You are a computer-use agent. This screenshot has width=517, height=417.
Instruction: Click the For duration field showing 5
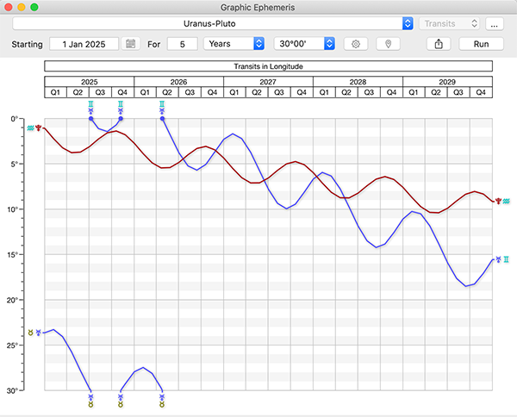pyautogui.click(x=183, y=44)
